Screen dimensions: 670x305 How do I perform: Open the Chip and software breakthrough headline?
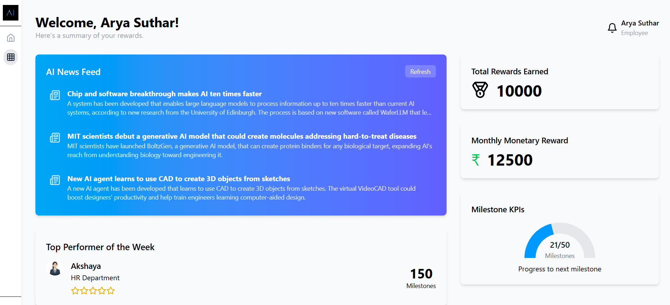click(x=164, y=94)
